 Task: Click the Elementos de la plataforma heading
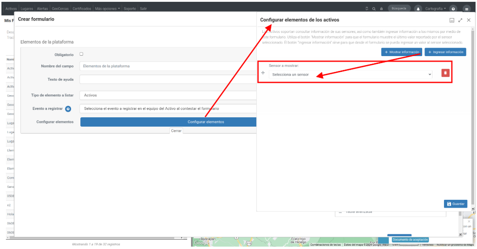(47, 42)
